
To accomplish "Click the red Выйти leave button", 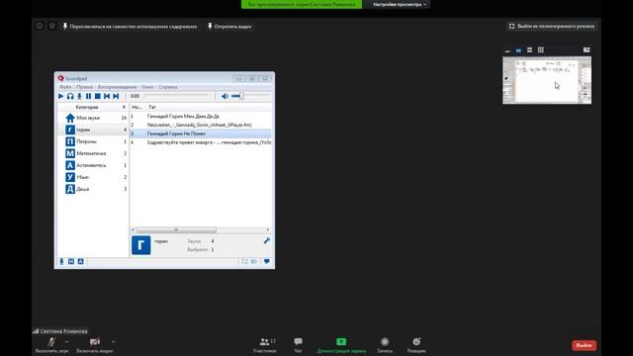I will click(585, 345).
